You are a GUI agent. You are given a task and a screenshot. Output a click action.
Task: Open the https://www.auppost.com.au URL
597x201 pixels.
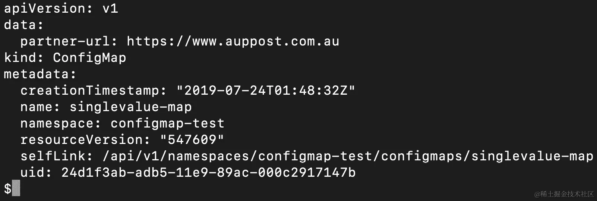click(233, 41)
